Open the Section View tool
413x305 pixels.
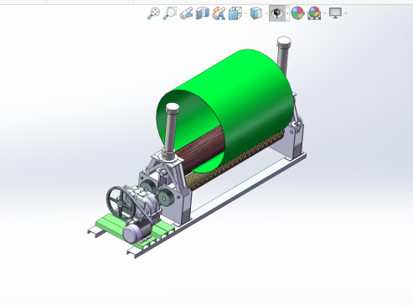[203, 13]
